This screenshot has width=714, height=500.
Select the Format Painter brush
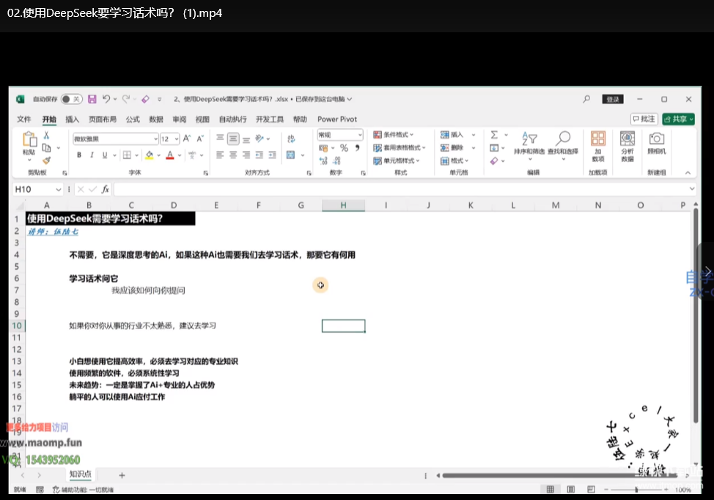46,161
